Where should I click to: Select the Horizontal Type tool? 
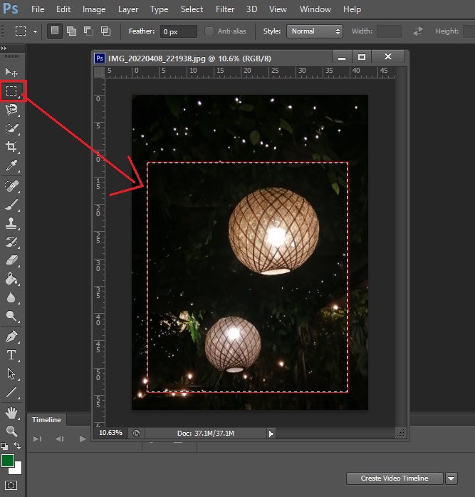[x=11, y=355]
